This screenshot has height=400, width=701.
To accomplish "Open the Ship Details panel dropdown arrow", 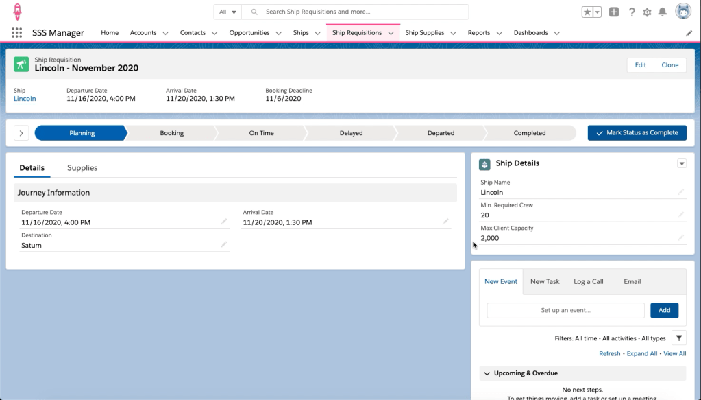I will 681,163.
